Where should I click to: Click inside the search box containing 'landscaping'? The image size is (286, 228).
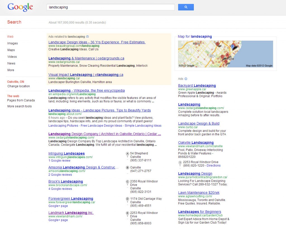pos(111,7)
